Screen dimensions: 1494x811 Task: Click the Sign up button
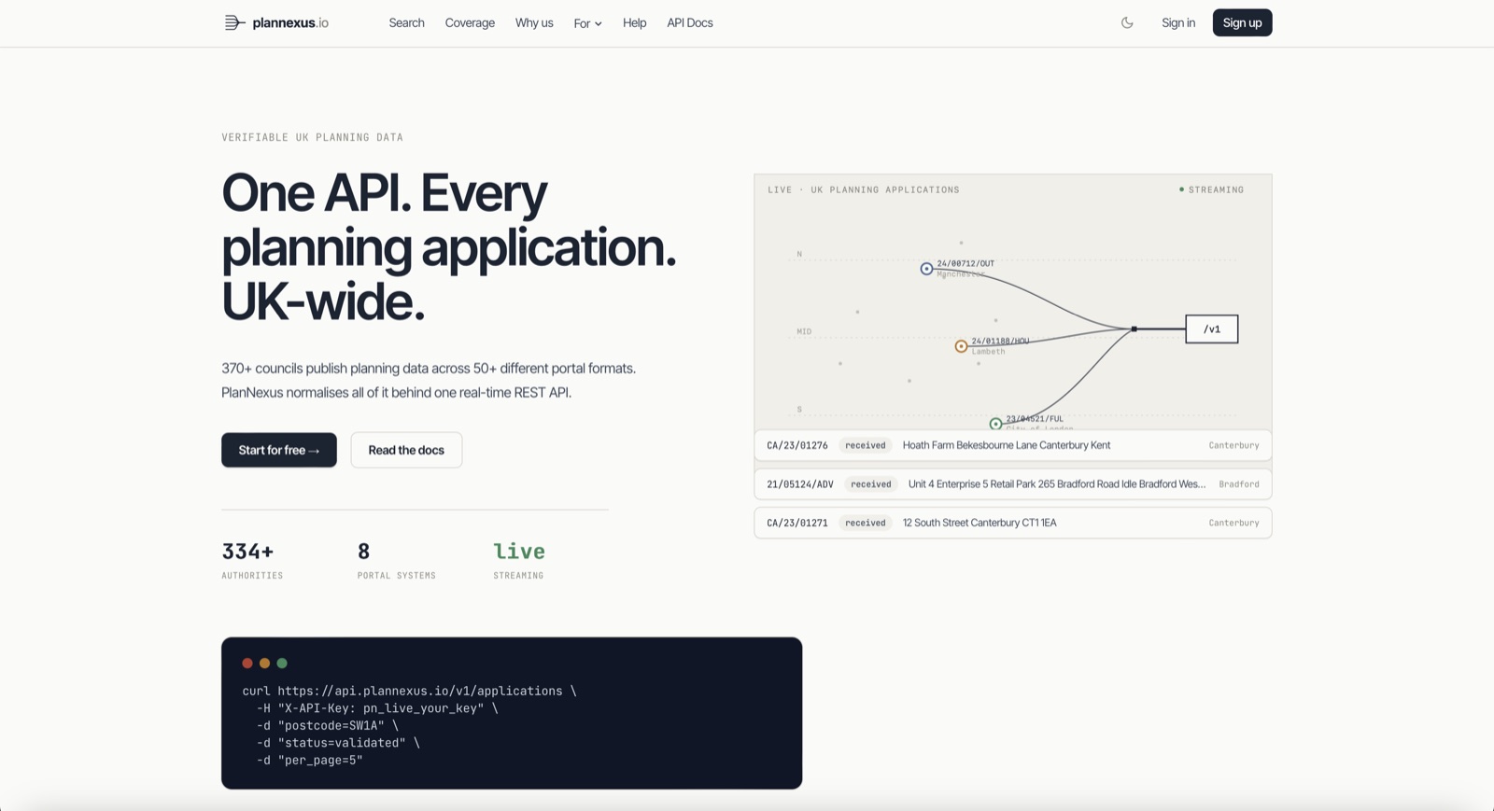pos(1242,22)
